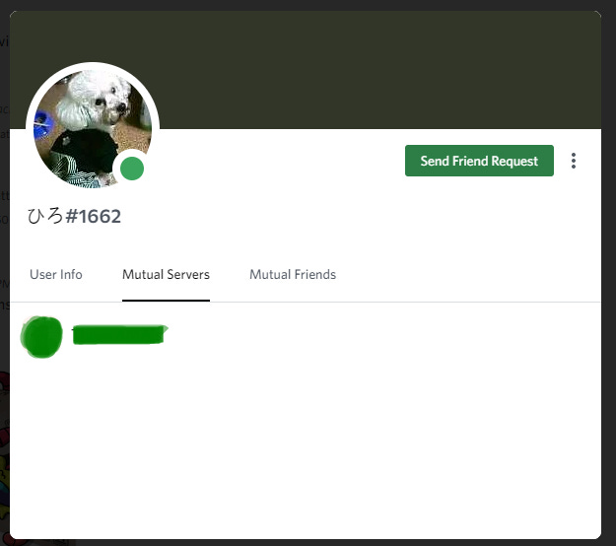Select the Mutual Servers tab
This screenshot has height=546, width=616.
[166, 274]
